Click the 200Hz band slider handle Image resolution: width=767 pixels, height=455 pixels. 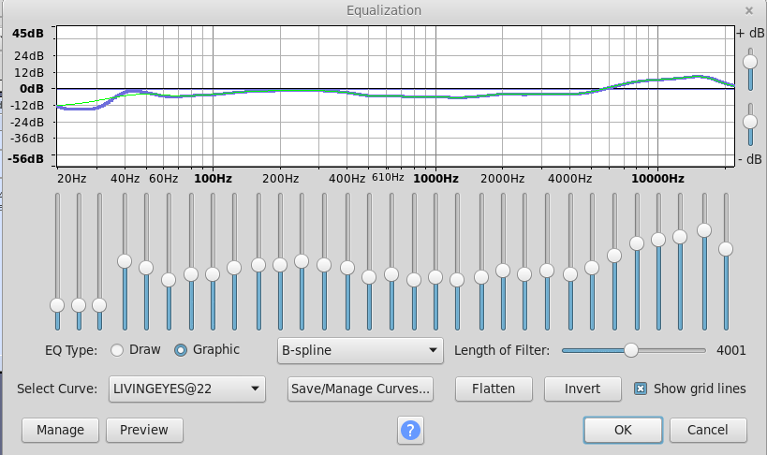[280, 265]
